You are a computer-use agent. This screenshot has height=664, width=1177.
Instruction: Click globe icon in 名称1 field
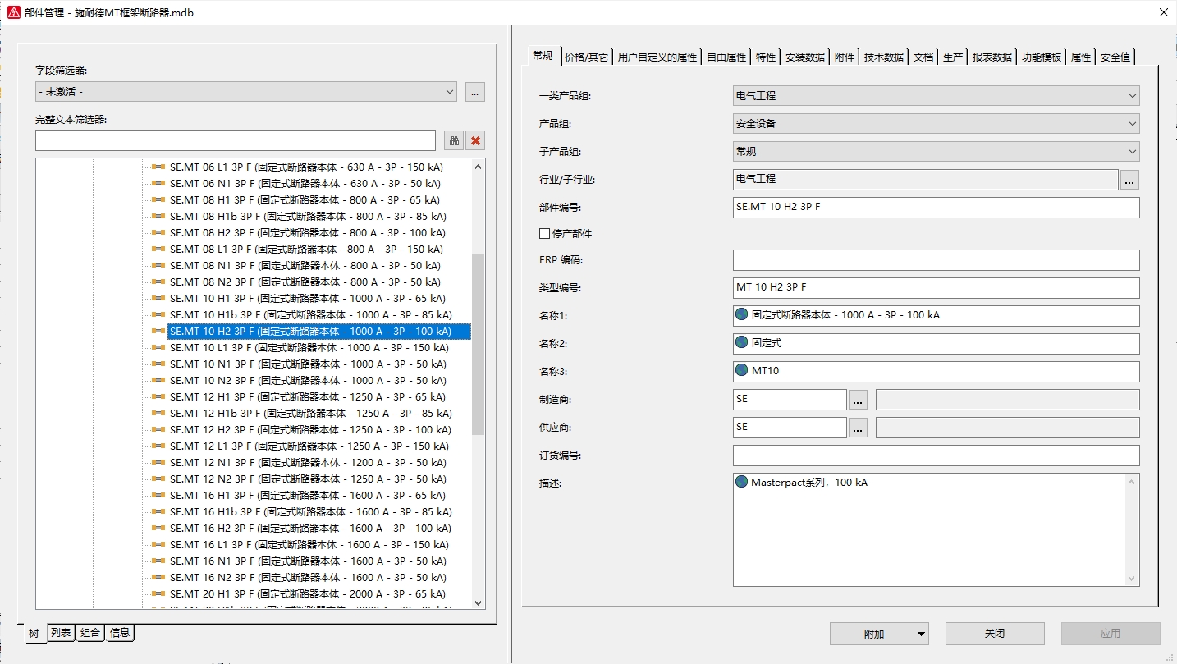click(x=742, y=315)
